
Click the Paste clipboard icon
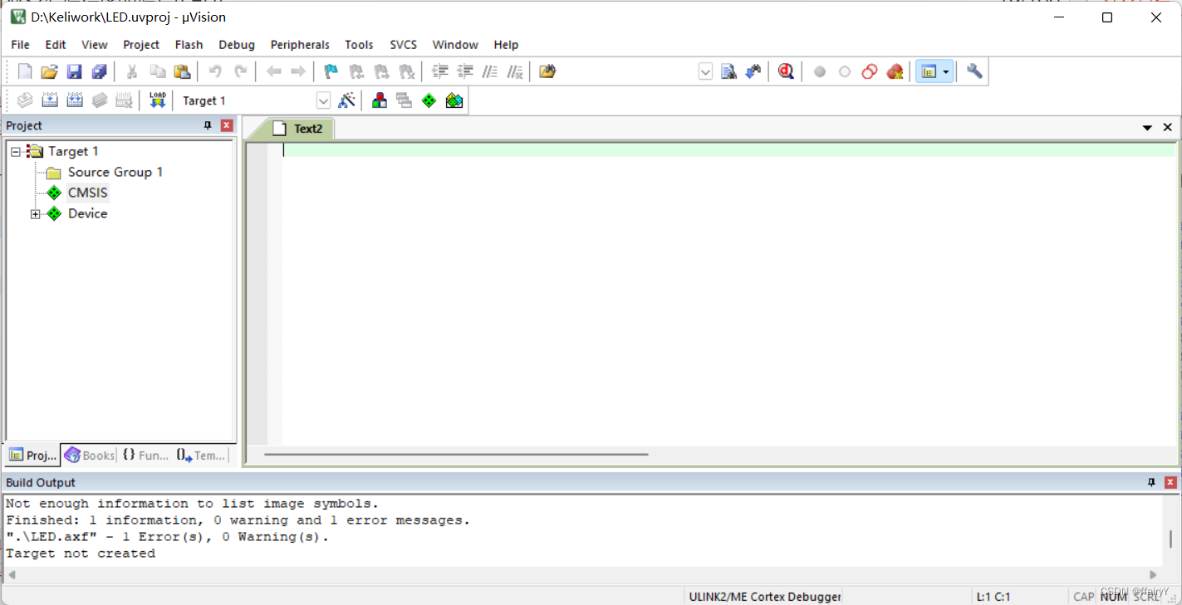(x=182, y=71)
